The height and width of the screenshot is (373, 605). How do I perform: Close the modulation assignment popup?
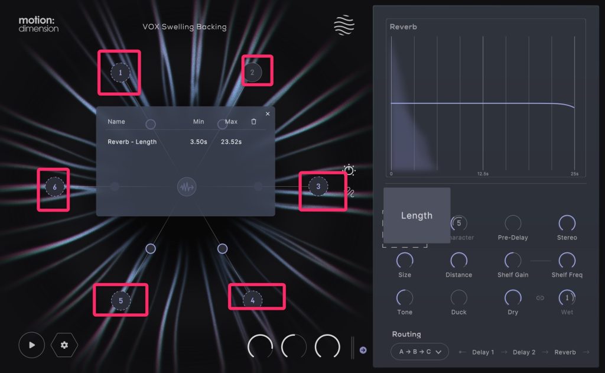tap(268, 113)
